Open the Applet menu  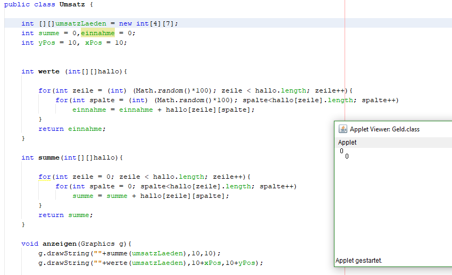click(347, 142)
